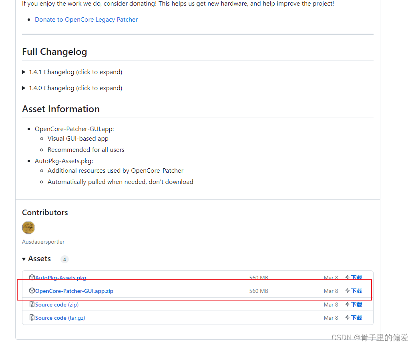
Task: Click lightning icon in Source code (tar.gz) row
Action: pyautogui.click(x=348, y=317)
